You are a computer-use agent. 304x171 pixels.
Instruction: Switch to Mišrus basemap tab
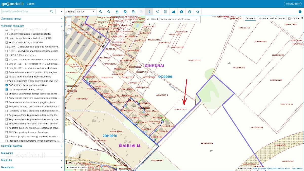click(273, 18)
